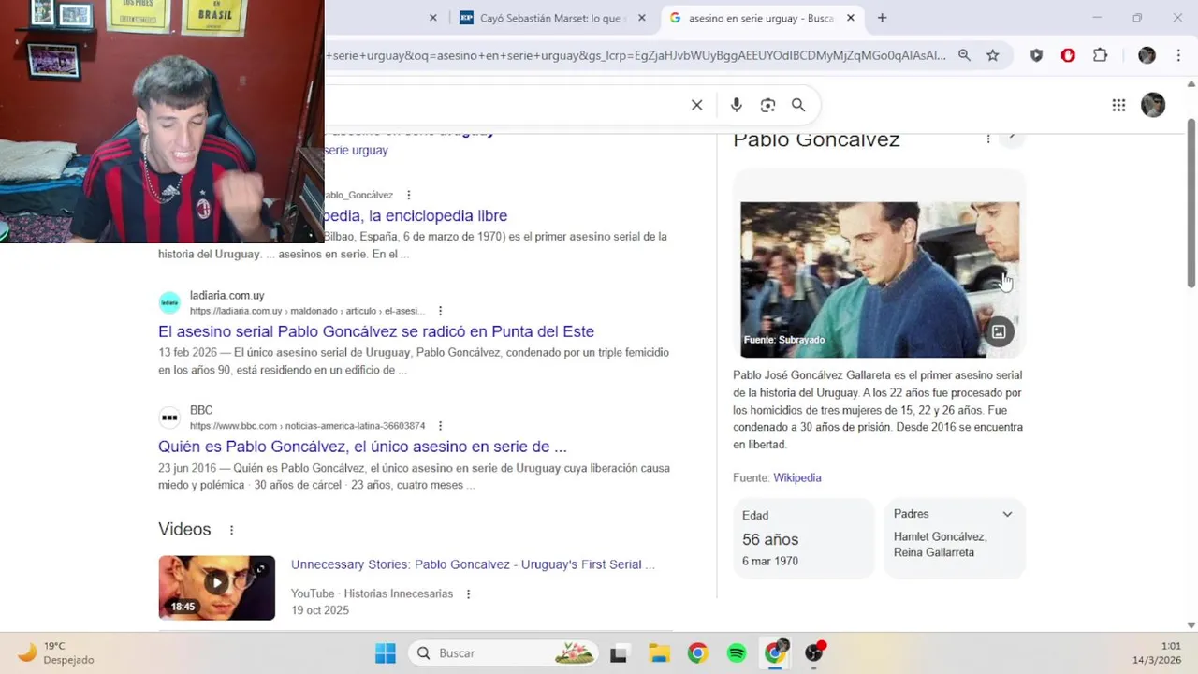1198x674 pixels.
Task: Open the OBS taskbar icon with red badge
Action: 814,652
